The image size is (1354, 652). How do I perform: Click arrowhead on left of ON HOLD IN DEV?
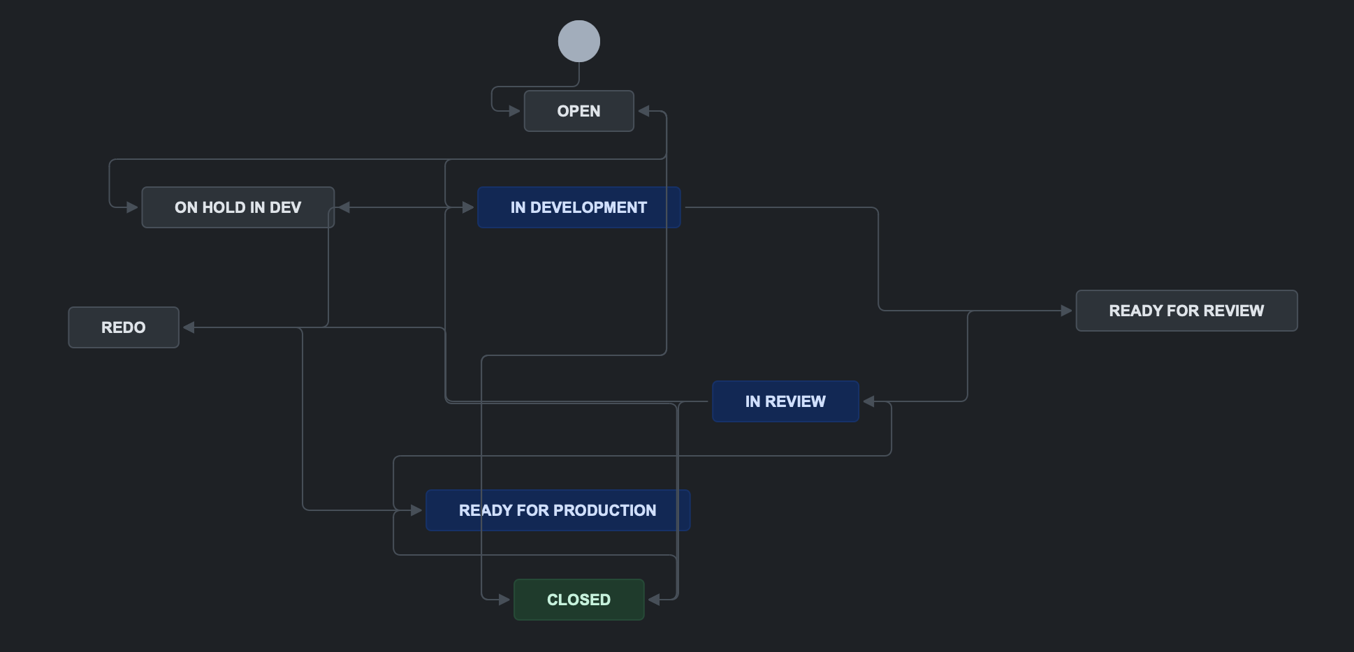132,207
